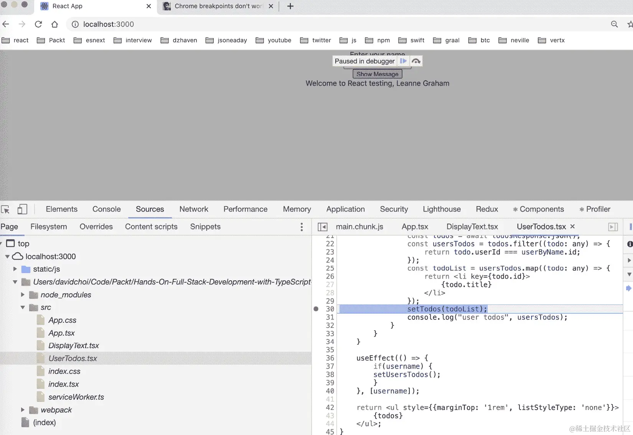
Task: Click the Show Message button
Action: (377, 74)
